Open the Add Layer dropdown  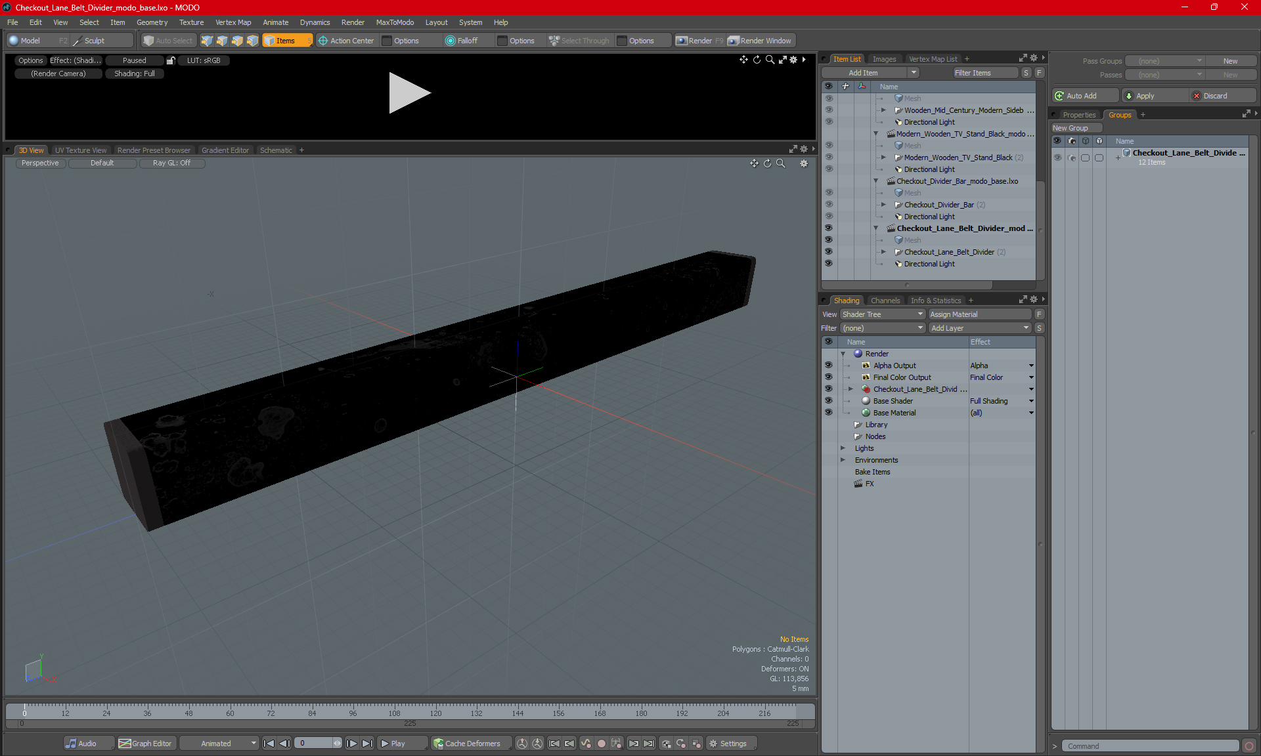[980, 328]
